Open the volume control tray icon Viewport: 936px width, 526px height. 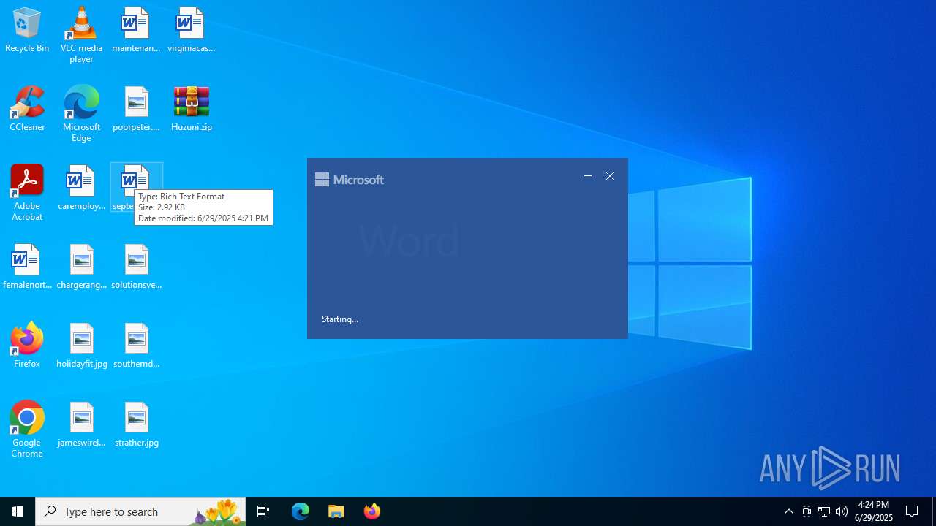point(842,511)
